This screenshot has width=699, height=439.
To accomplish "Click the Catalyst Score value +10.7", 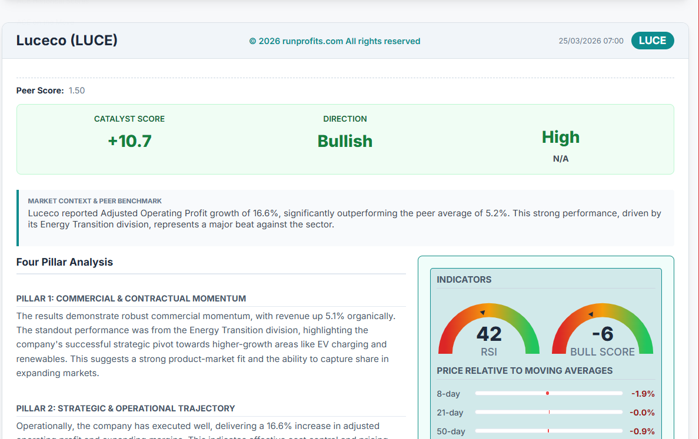I will pos(129,141).
